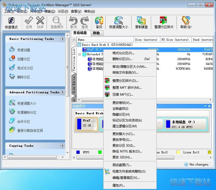Viewport: 216px width, 190px height.
Task: Open the 磁盘图示 panel dropdown arrow
Action: point(205,106)
